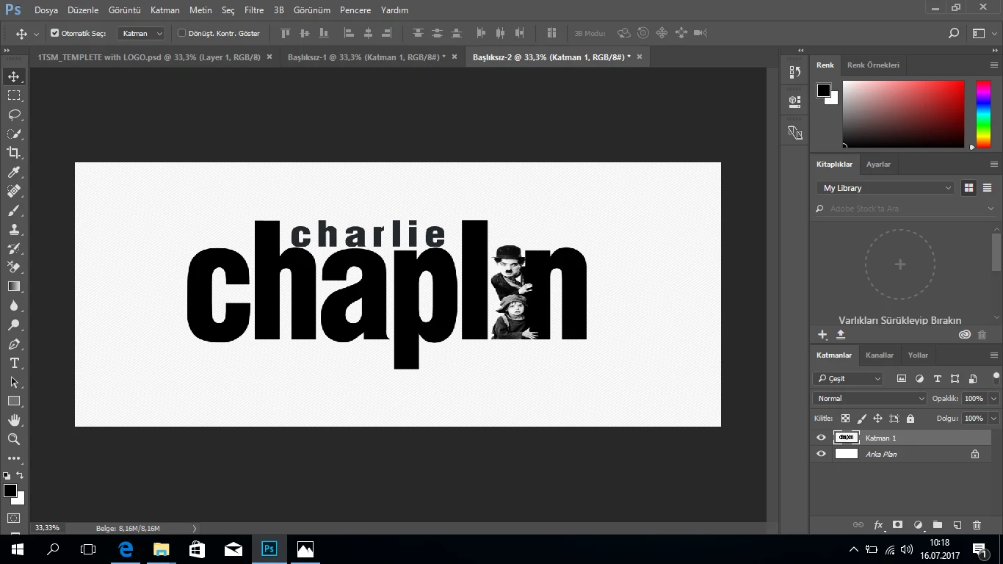Click the zoom level 33,33% field
1003x564 pixels.
(x=47, y=528)
